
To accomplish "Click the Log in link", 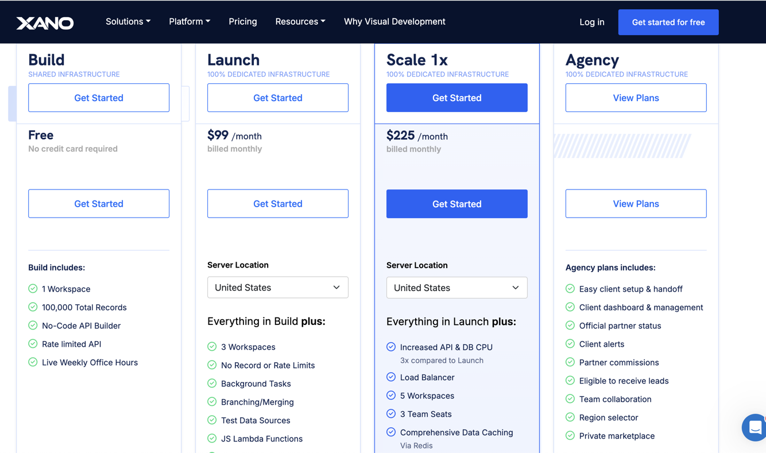I will 592,22.
